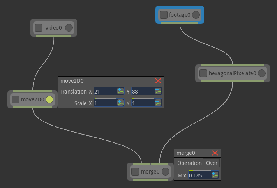Click the Scale Y value field

pyautogui.click(x=142, y=103)
